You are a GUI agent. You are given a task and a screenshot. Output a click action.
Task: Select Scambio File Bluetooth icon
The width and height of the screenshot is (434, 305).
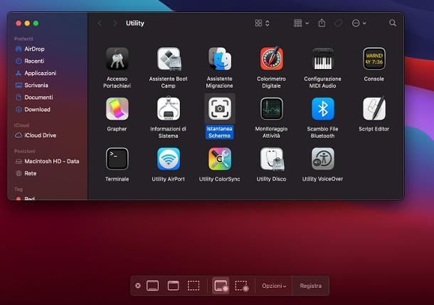click(322, 109)
